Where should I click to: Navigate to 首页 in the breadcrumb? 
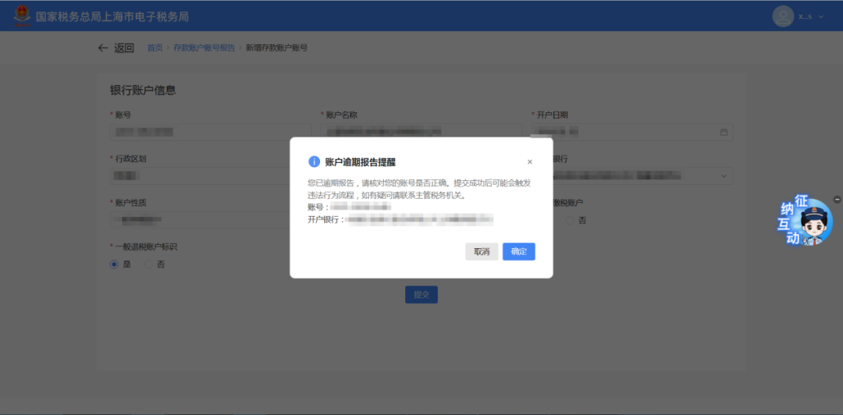pos(155,48)
